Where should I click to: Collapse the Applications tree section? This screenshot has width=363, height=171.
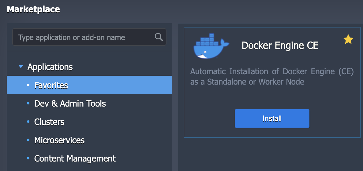click(x=21, y=67)
